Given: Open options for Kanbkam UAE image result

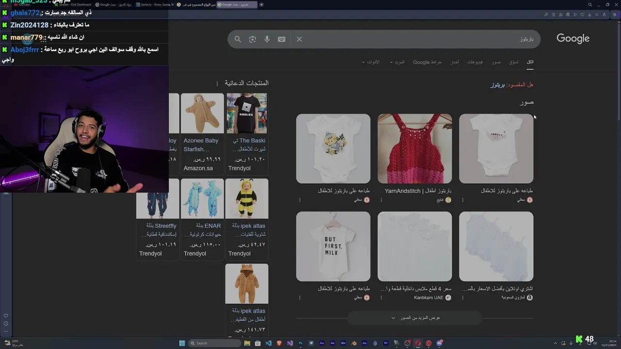Looking at the screenshot, I should pyautogui.click(x=381, y=298).
